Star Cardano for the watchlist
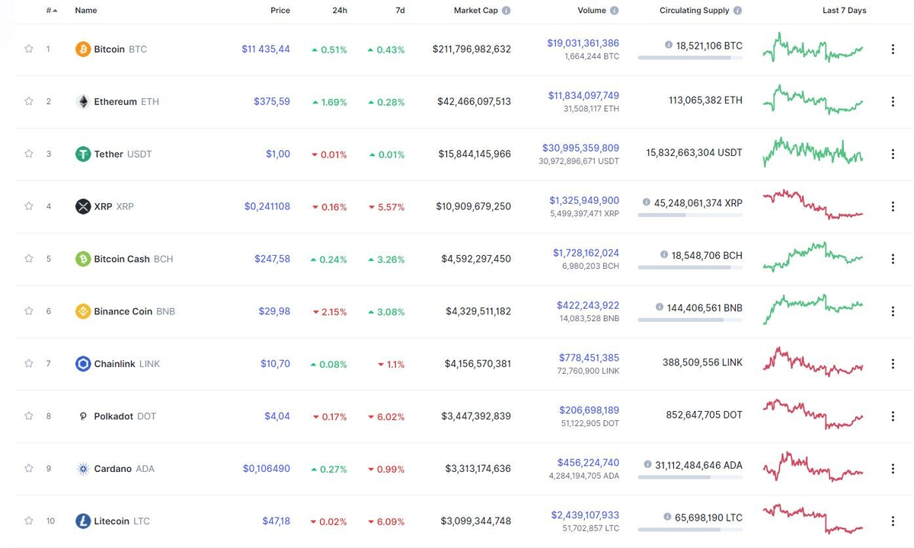Viewport: 914px width, 548px height. [x=29, y=469]
